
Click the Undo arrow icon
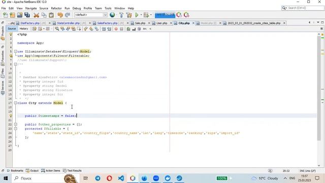[x=60, y=15]
